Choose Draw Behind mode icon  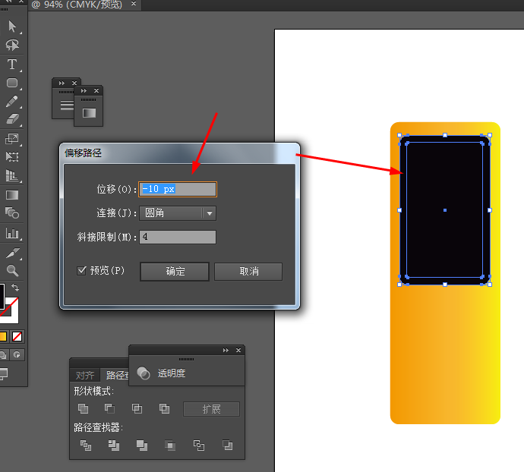click(4, 354)
